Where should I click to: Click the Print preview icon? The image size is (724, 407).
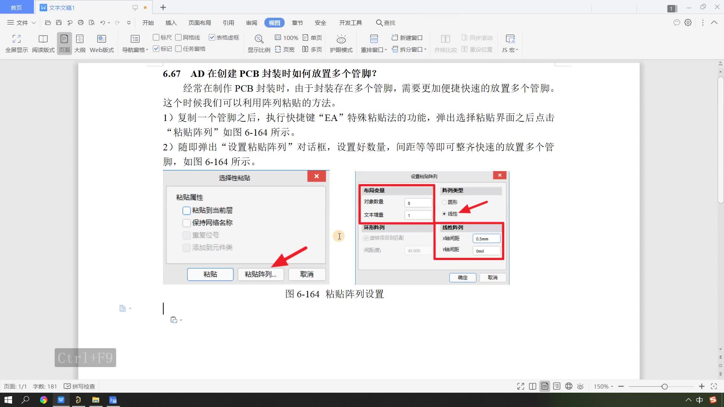[x=92, y=23]
